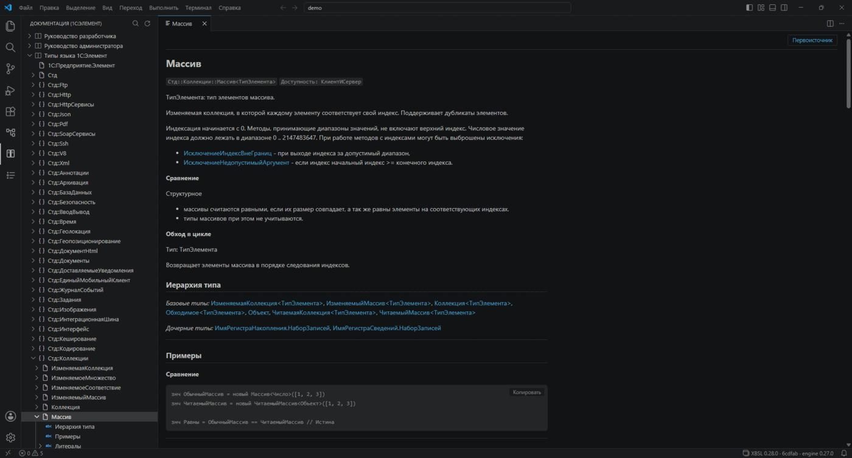This screenshot has width=852, height=458.
Task: Go forward using navigation arrow
Action: point(295,8)
